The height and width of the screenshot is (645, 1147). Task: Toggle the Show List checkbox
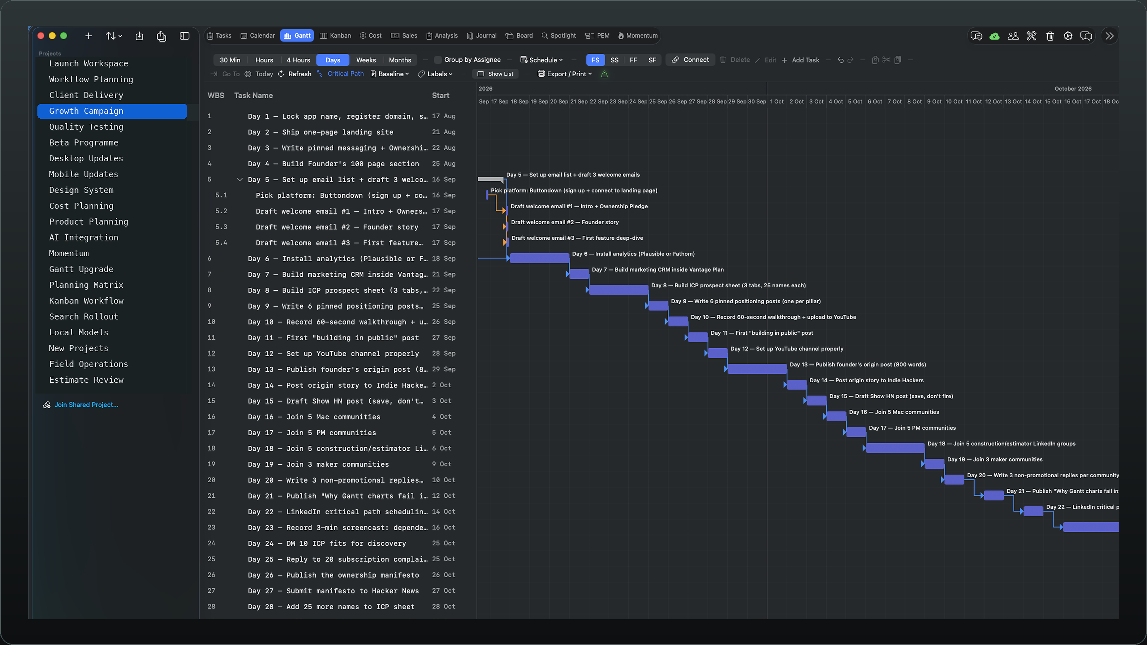point(480,74)
